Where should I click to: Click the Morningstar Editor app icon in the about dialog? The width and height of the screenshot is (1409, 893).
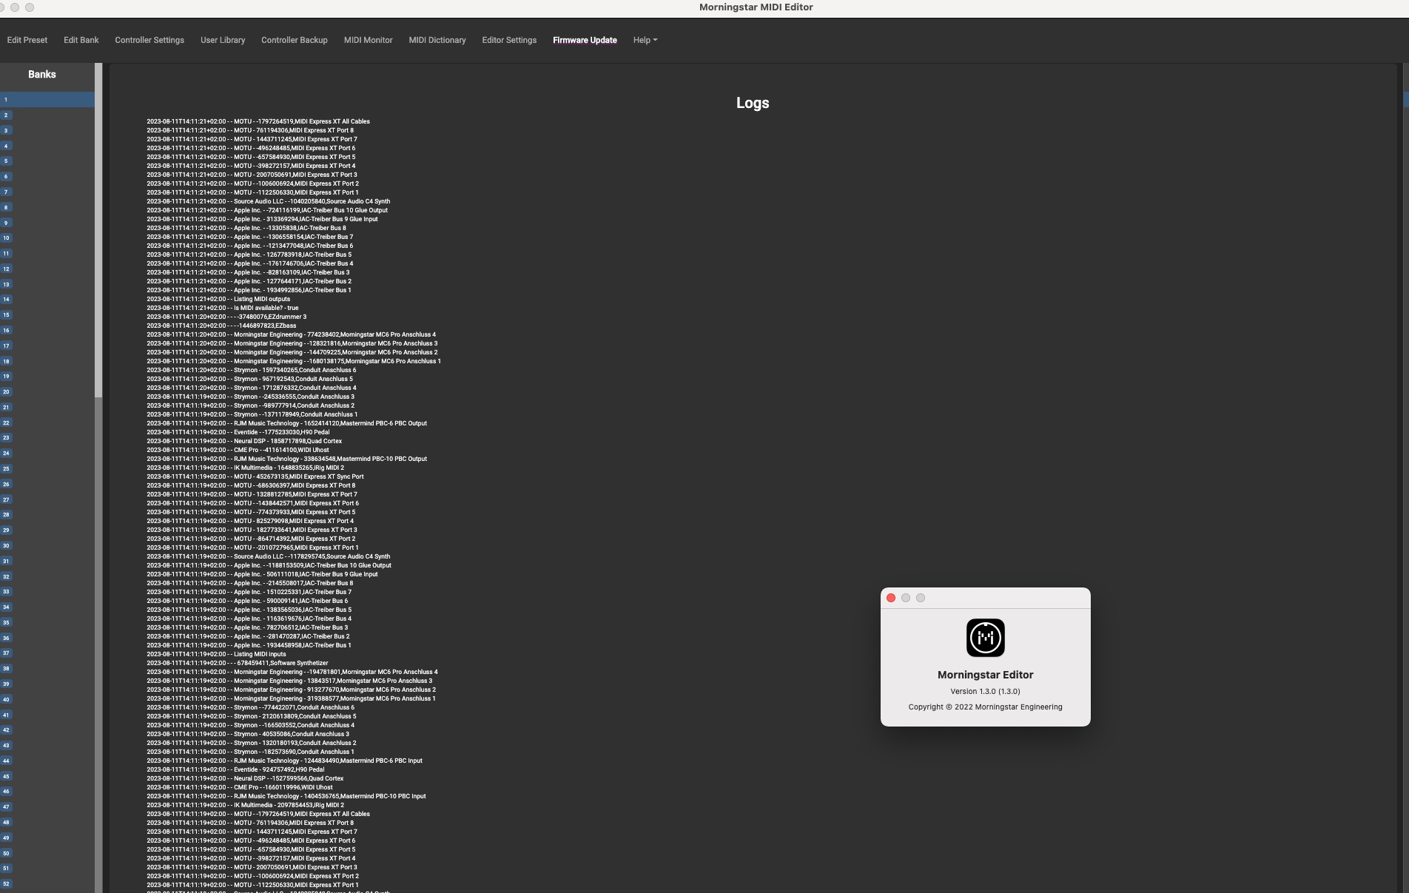986,638
